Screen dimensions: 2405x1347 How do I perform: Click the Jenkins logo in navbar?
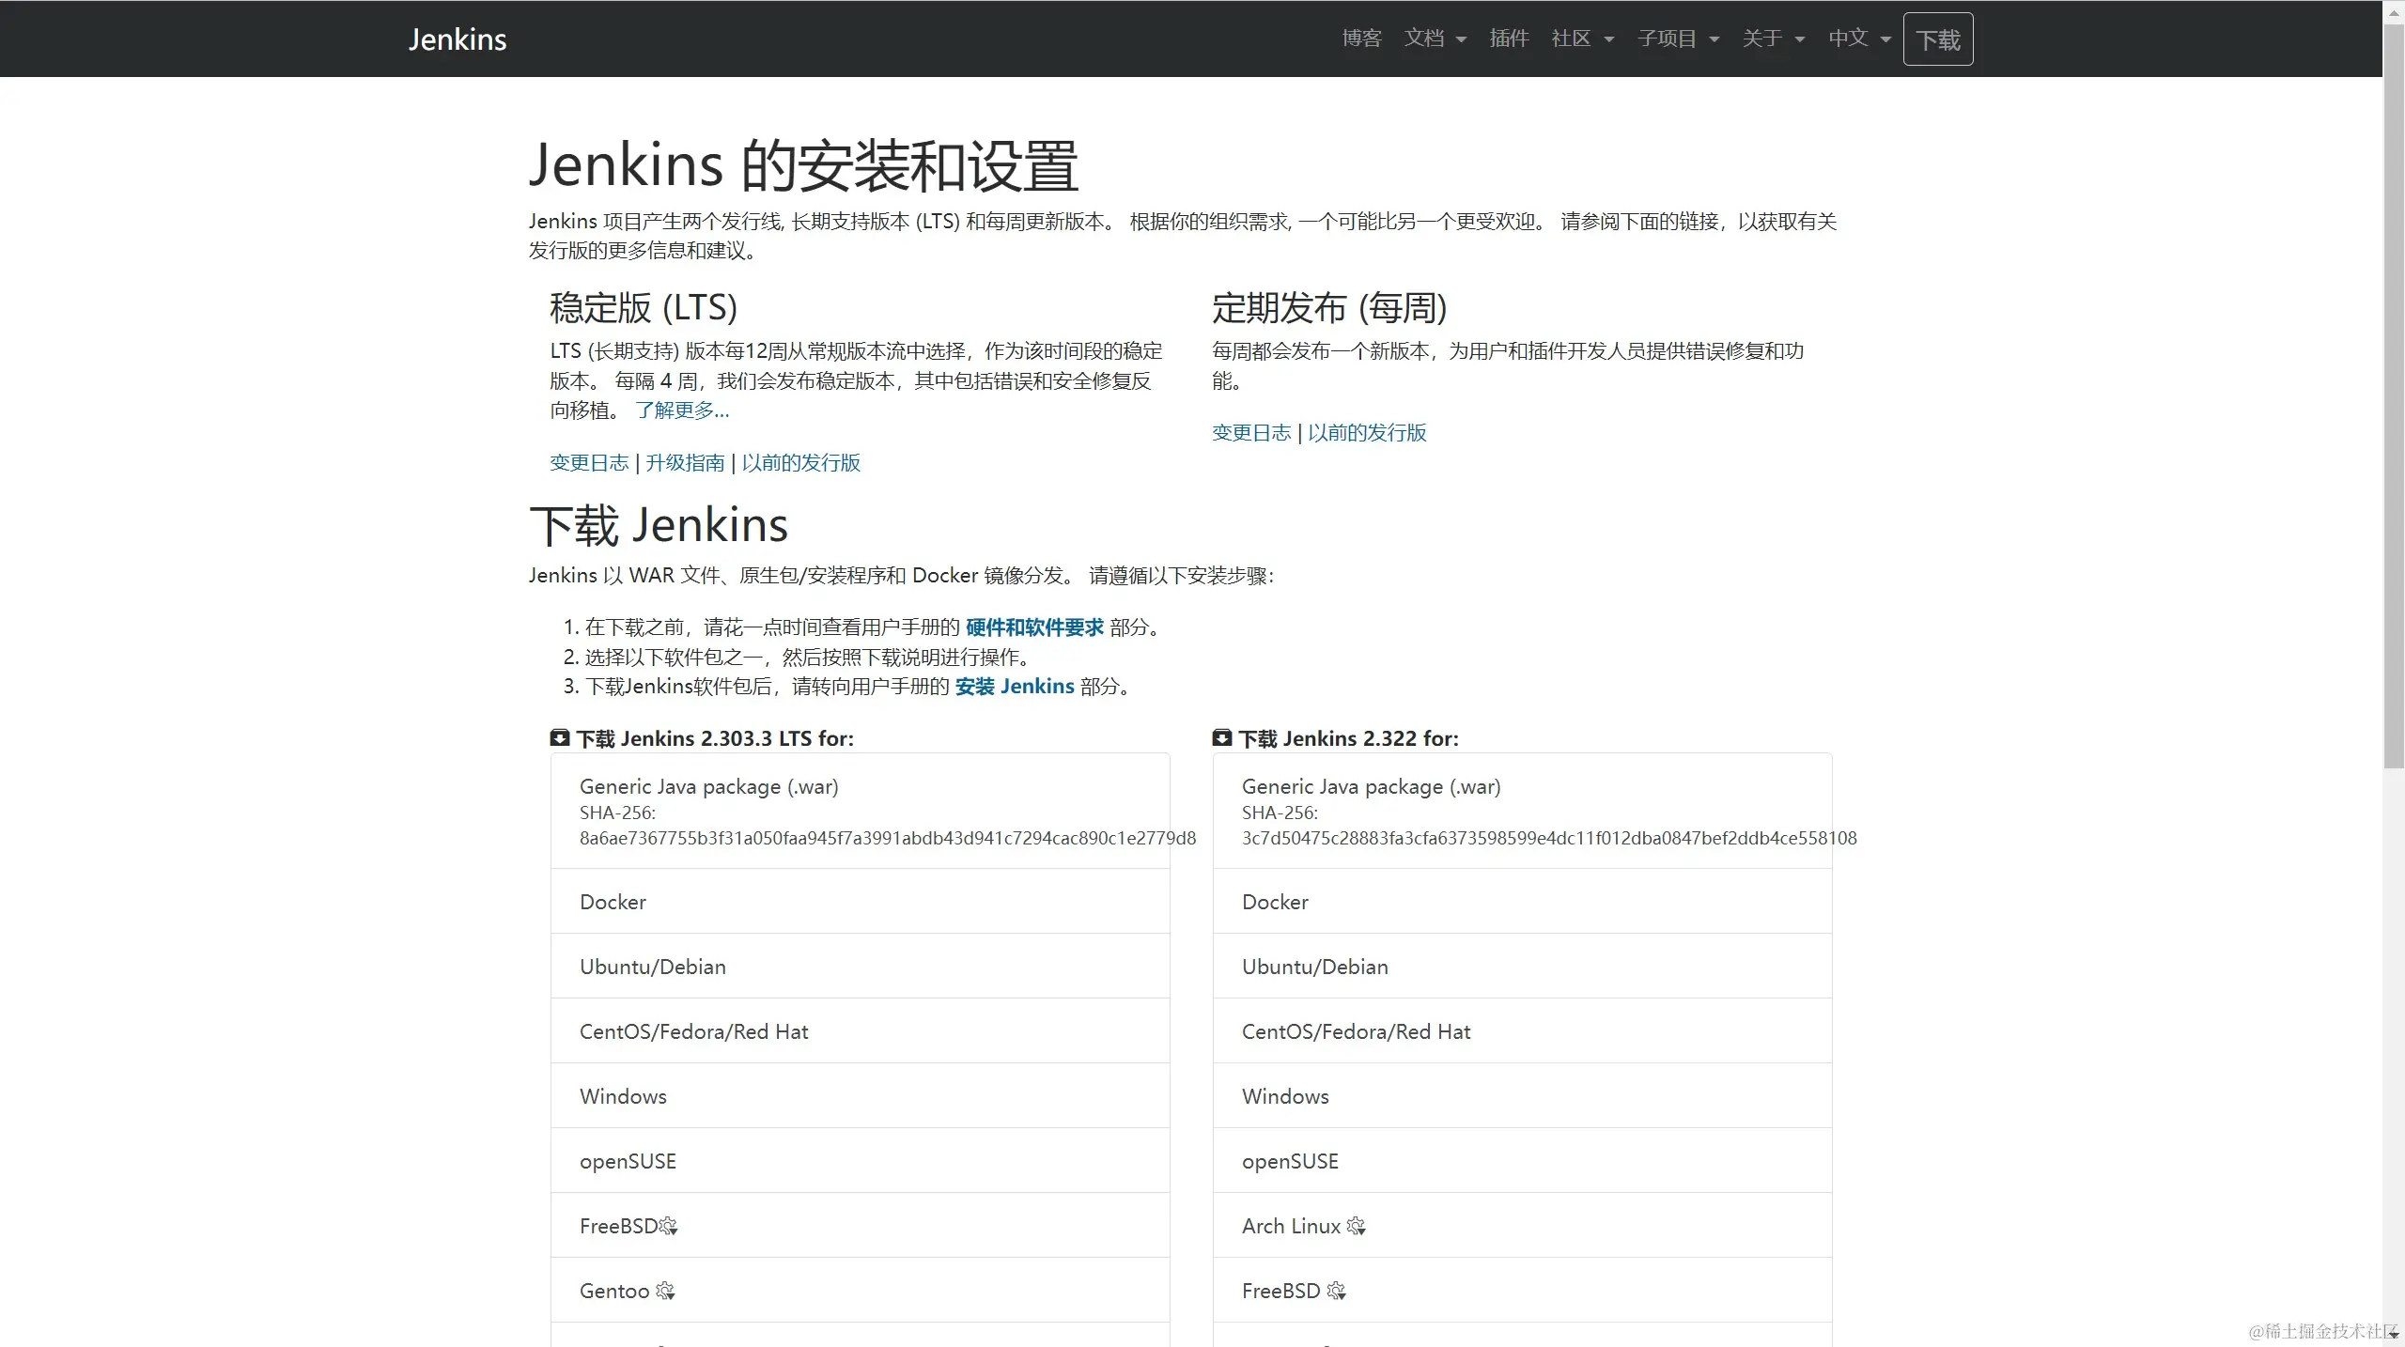(458, 39)
